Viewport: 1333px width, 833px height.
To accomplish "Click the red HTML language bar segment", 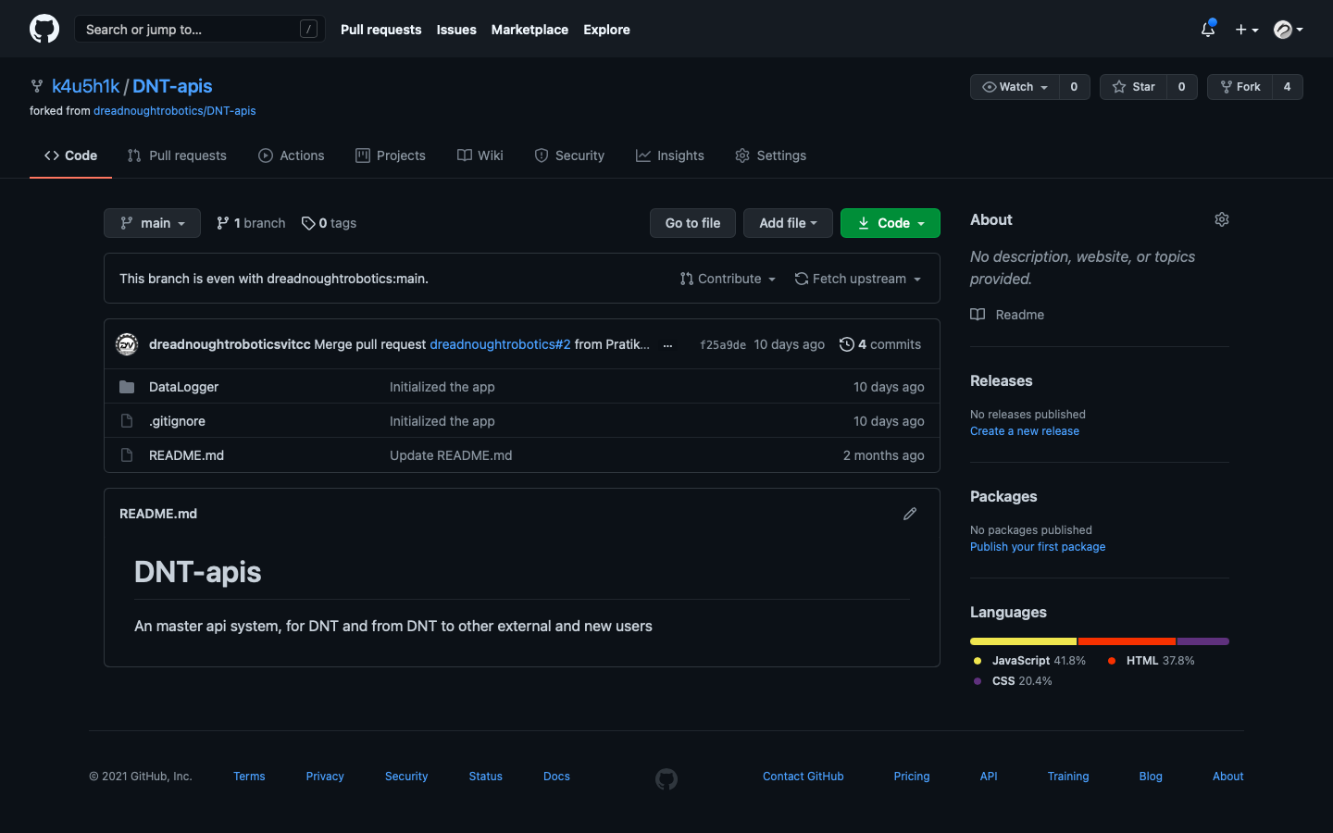I will [x=1127, y=641].
